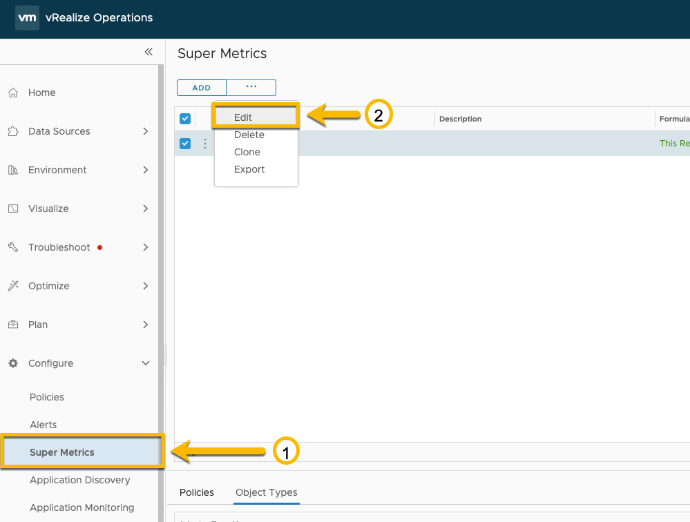Click the Home house icon
The height and width of the screenshot is (522, 690).
(13, 93)
